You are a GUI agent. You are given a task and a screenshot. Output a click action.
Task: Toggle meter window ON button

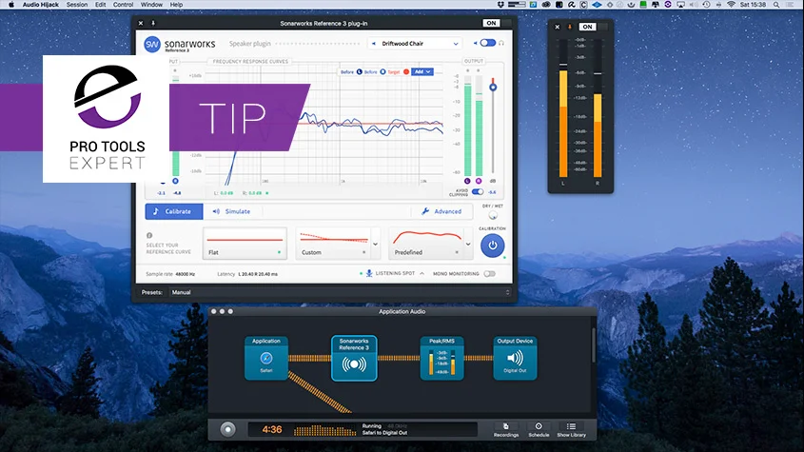[587, 27]
